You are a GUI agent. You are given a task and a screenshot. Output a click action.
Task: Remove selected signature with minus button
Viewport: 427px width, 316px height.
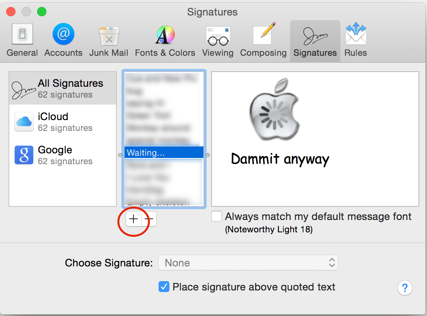150,219
